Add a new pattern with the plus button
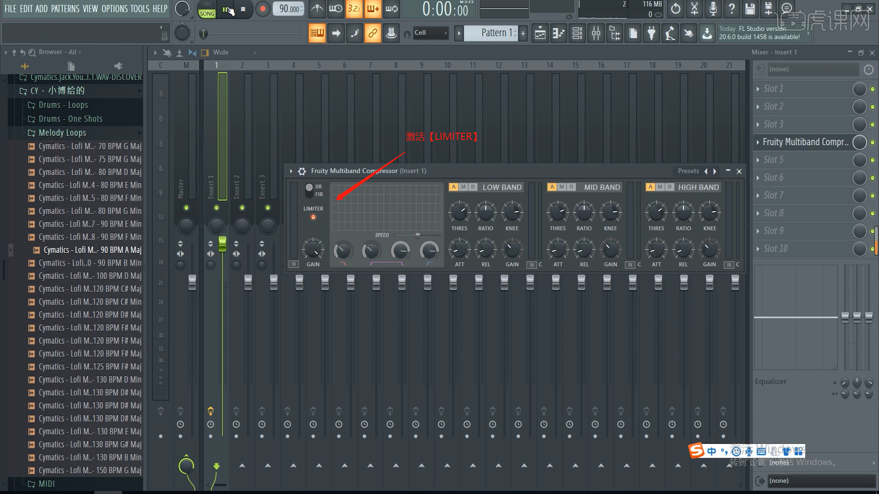This screenshot has height=494, width=879. tap(522, 33)
